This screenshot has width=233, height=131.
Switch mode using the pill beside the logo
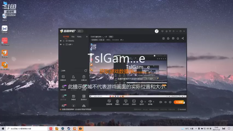click(80, 31)
